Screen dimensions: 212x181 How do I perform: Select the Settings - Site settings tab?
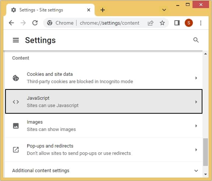pyautogui.click(x=50, y=10)
